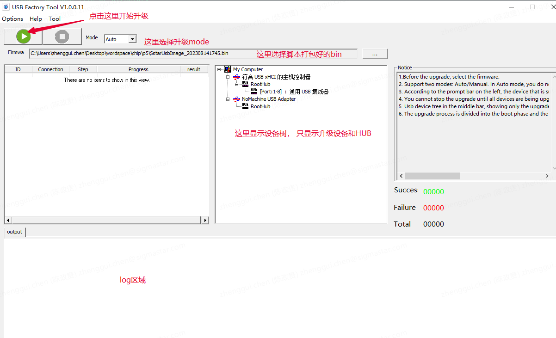Start the upgrade with the green play button

23,37
